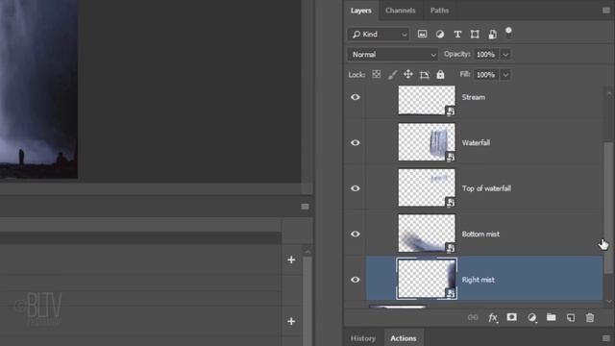Create new group folder icon
Image resolution: width=615 pixels, height=346 pixels.
(551, 317)
